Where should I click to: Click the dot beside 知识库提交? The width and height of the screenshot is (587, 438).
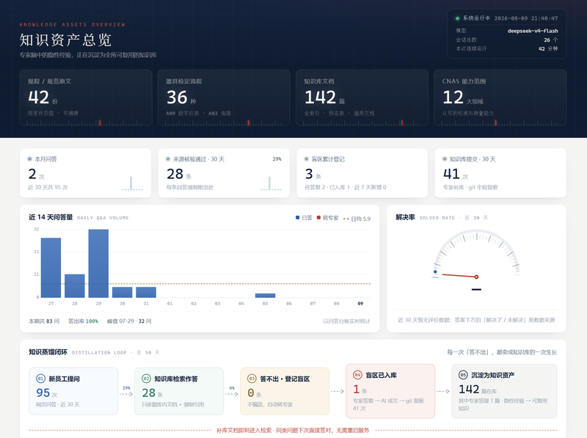pos(445,159)
